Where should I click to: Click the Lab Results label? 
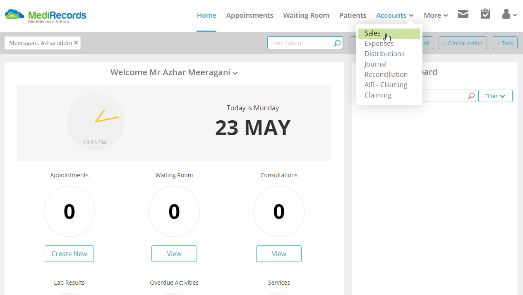[69, 283]
